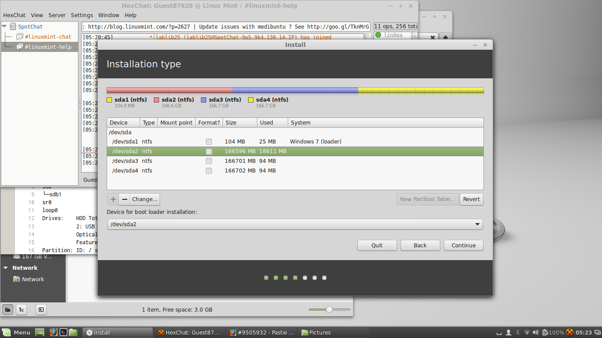Open the window list icon beside the clock
This screenshot has width=602, height=338.
[597, 332]
